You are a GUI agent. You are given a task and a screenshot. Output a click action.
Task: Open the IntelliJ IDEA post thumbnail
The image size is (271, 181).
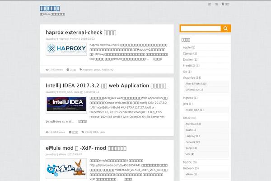66,105
